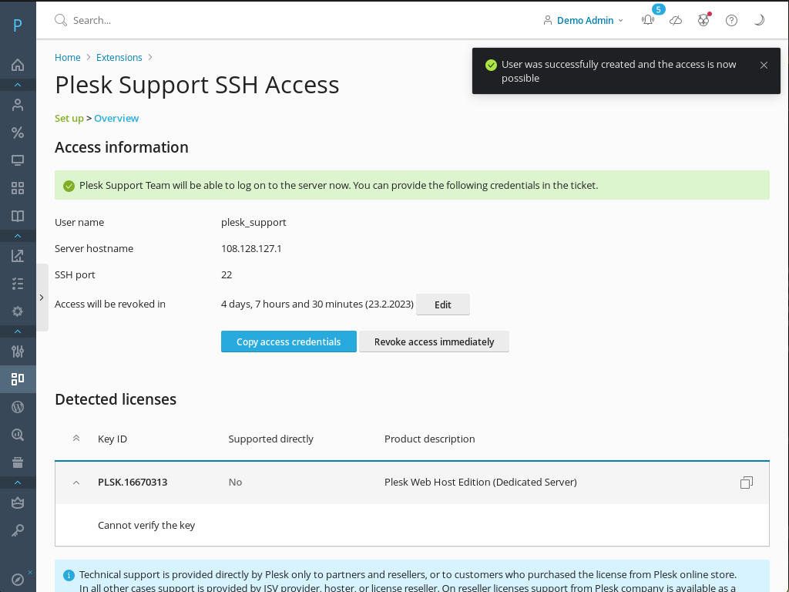The height and width of the screenshot is (592, 789).
Task: Follow the Extensions breadcrumb link
Action: [119, 57]
